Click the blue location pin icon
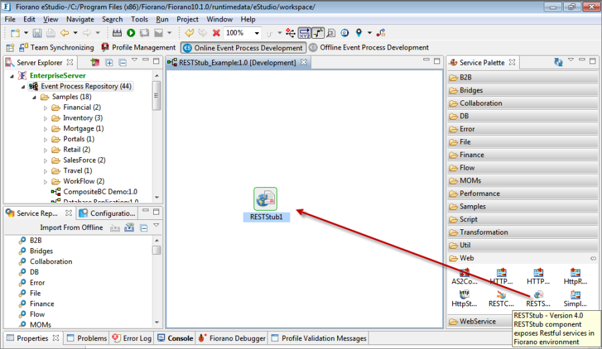Viewport: 602px width, 349px height. pos(359,33)
